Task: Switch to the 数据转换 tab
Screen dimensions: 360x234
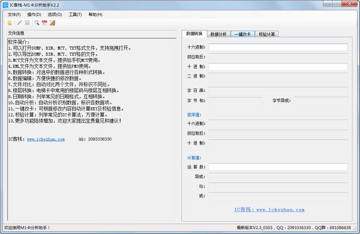Action: 194,34
